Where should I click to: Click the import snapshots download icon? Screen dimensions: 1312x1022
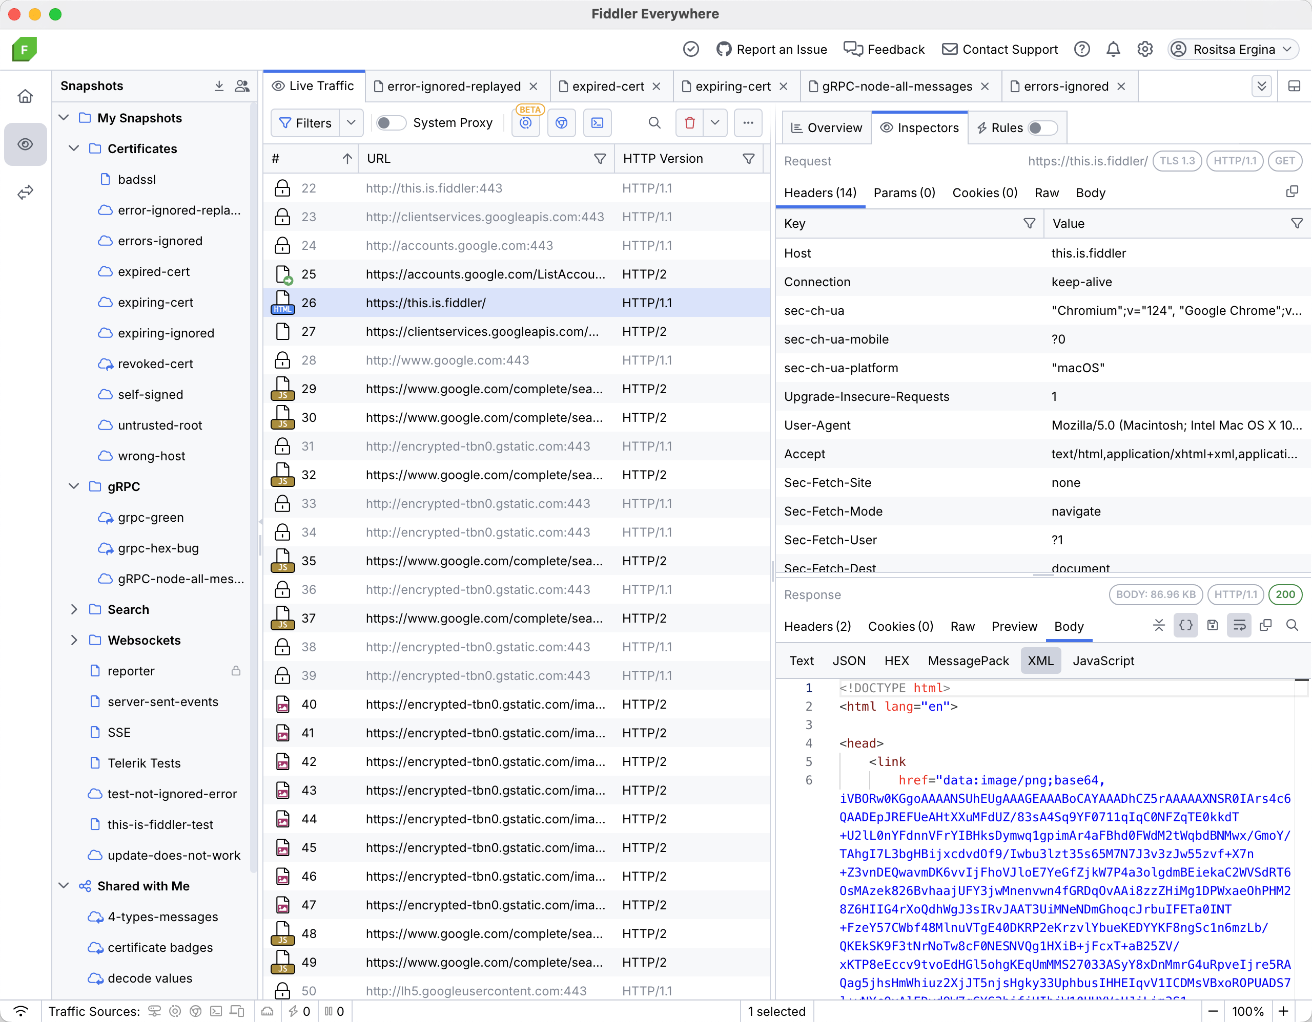(219, 86)
